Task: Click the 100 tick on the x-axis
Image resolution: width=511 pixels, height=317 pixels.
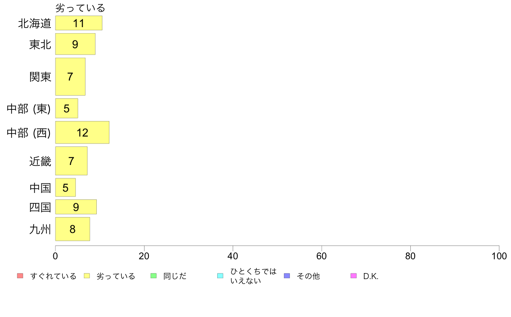Action: 499,256
